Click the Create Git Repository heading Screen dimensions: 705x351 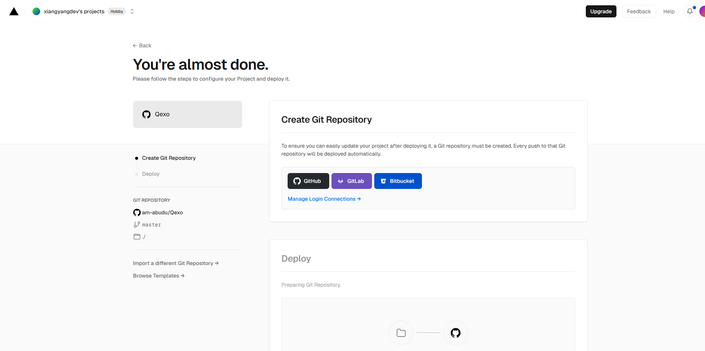(327, 120)
